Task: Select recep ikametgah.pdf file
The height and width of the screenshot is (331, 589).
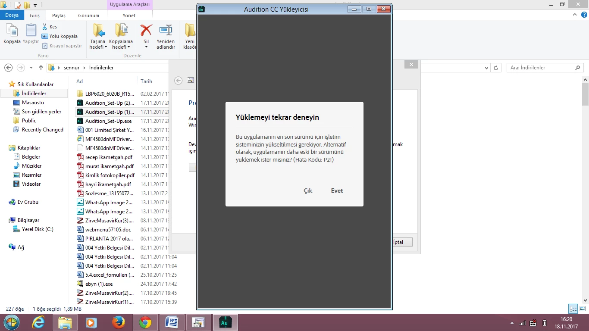Action: 109,157
